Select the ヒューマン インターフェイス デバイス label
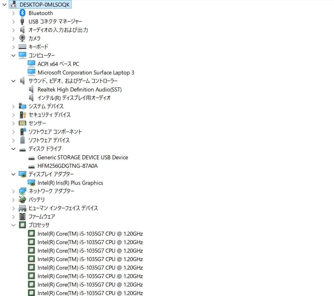 pos(63,208)
